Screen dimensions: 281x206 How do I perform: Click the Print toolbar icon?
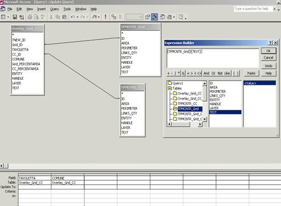click(x=30, y=17)
